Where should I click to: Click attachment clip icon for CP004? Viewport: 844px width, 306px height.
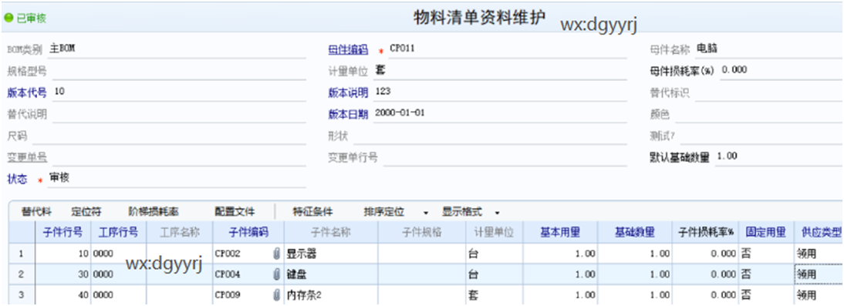(277, 274)
